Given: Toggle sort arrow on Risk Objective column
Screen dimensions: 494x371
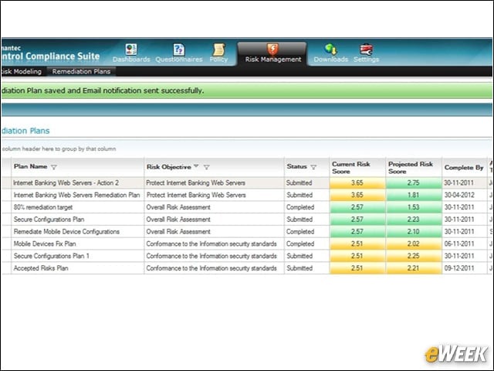Looking at the screenshot, I should tap(196, 166).
